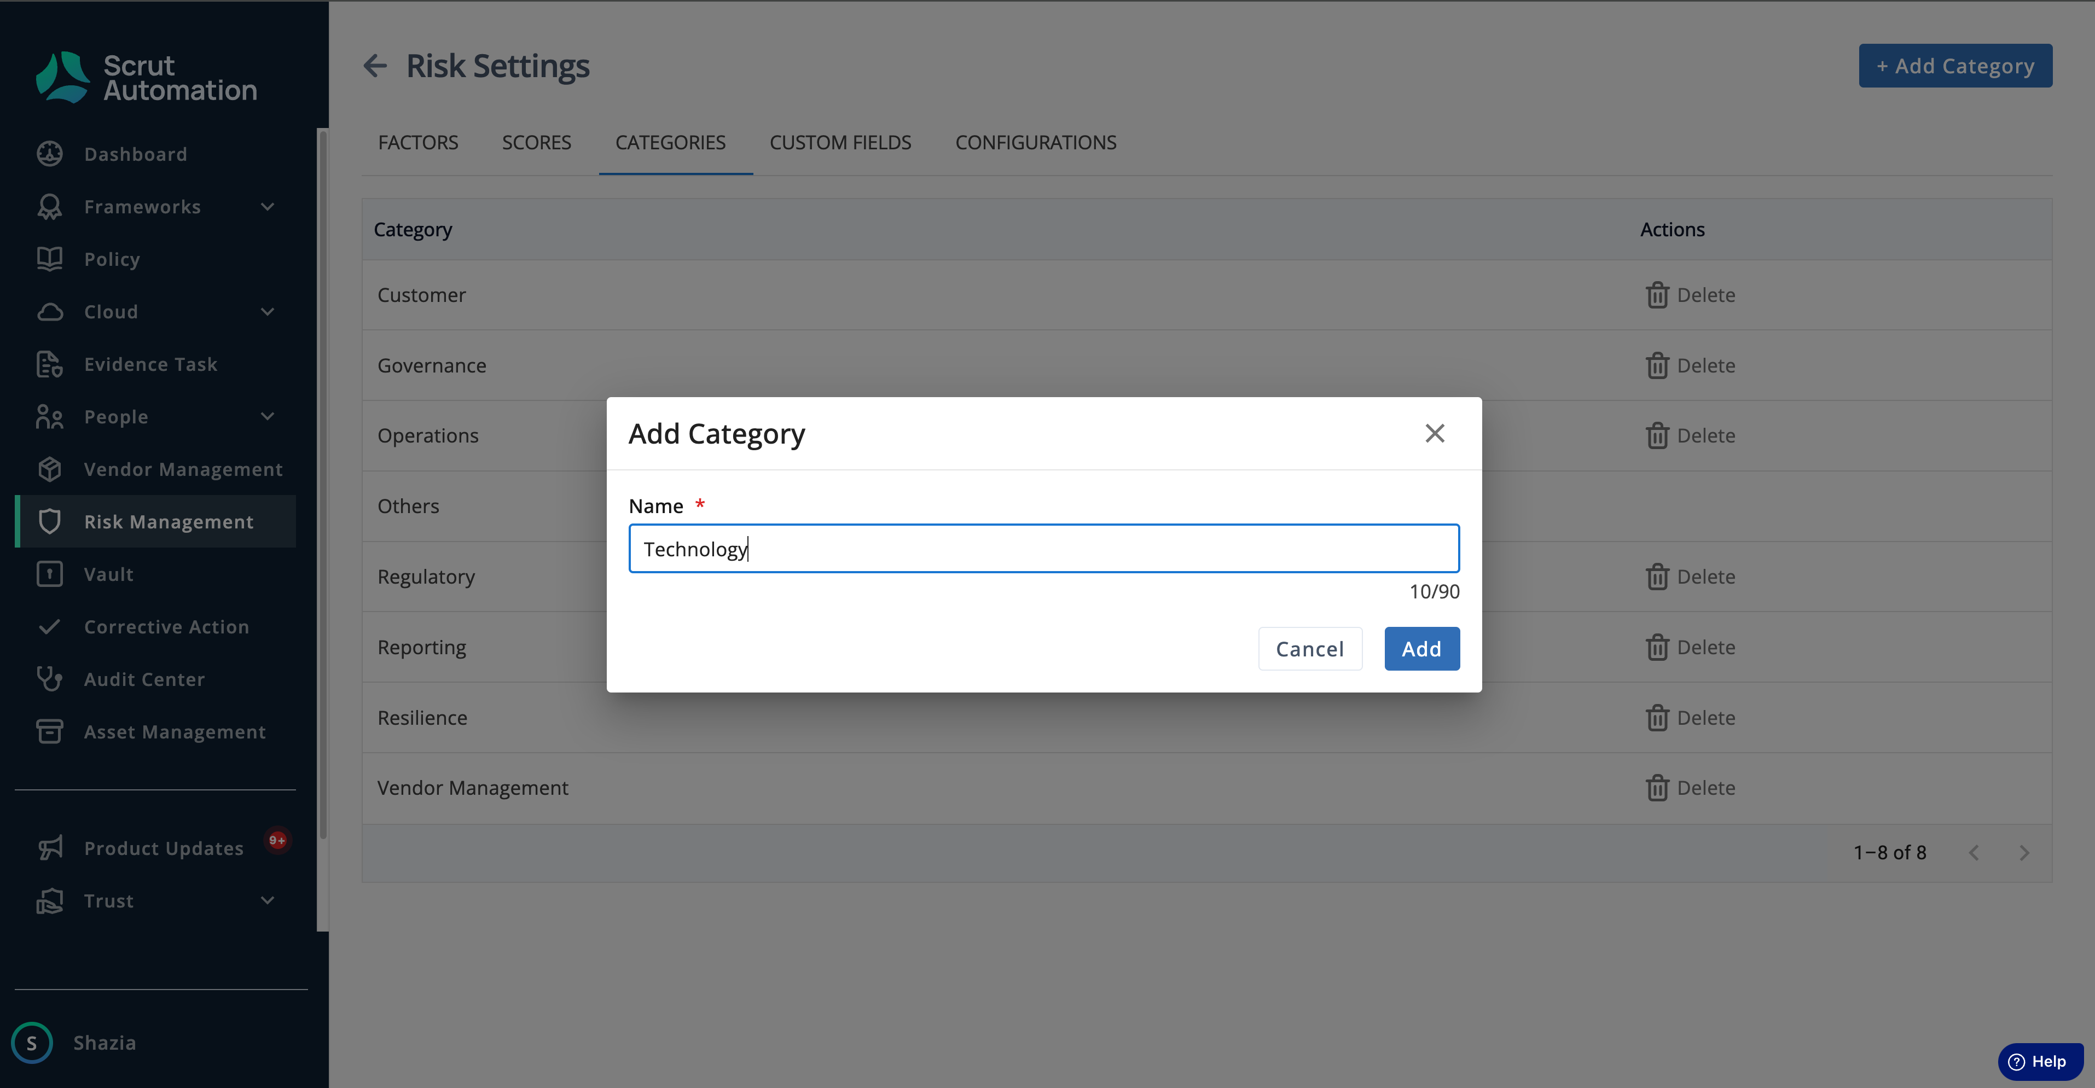Switch to the FACTORS tab
The height and width of the screenshot is (1088, 2095).
[x=418, y=142]
